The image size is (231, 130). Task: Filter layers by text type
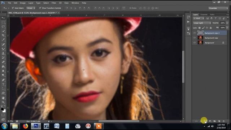coord(215,18)
